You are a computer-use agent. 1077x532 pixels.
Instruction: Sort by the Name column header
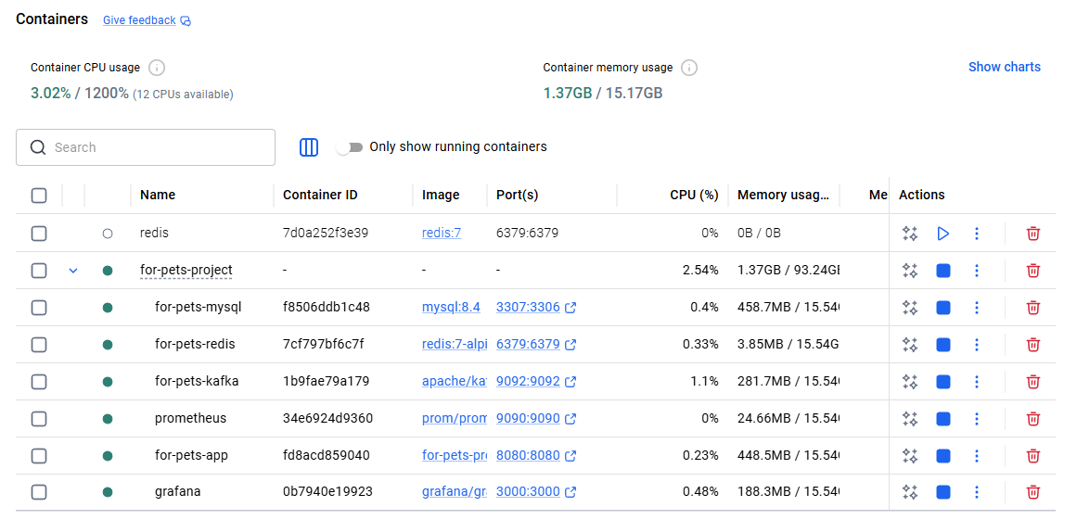(158, 195)
